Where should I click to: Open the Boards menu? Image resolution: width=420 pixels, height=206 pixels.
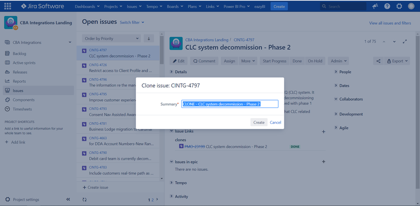click(x=175, y=6)
